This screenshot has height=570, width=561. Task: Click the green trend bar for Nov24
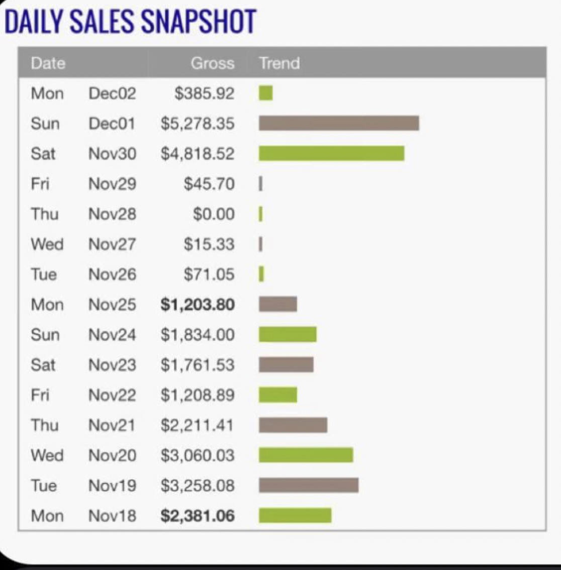click(288, 334)
